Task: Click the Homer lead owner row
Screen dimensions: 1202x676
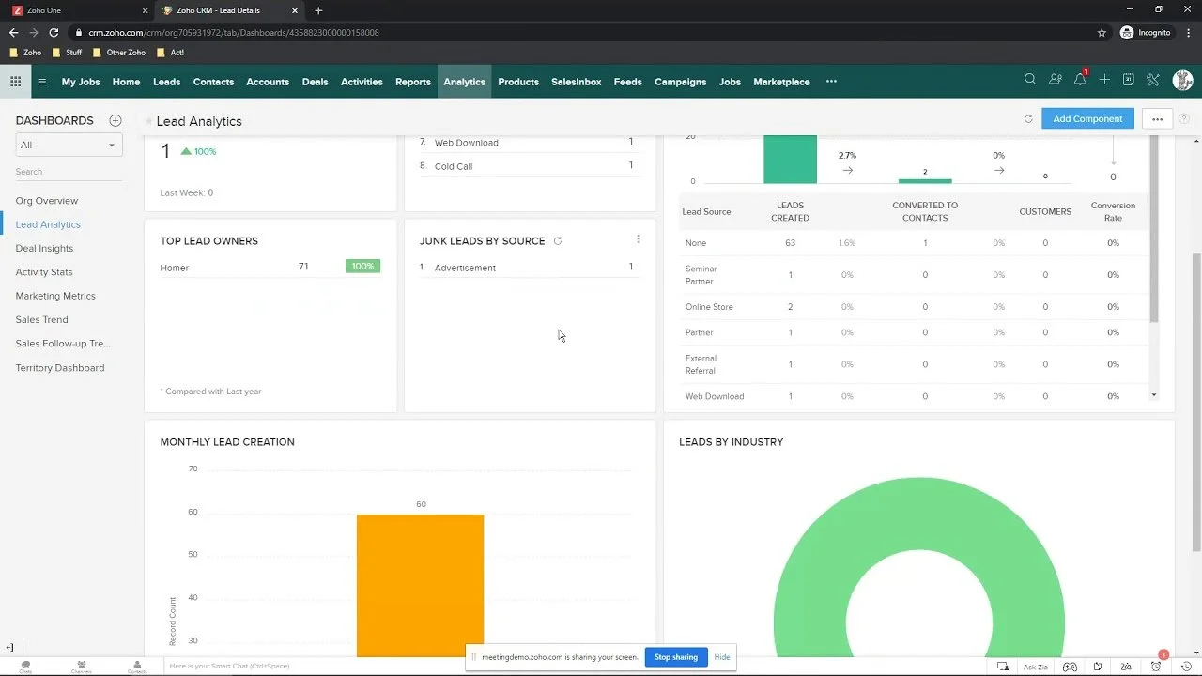Action: click(x=270, y=268)
